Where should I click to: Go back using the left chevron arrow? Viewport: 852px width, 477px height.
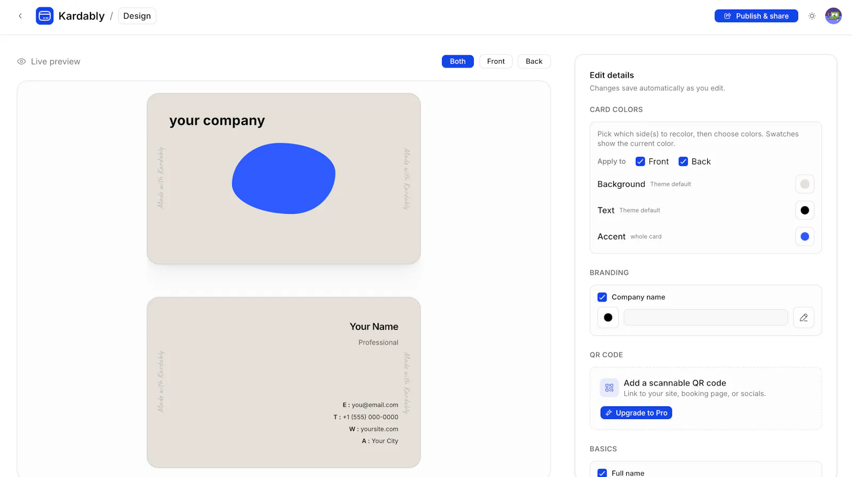(20, 16)
